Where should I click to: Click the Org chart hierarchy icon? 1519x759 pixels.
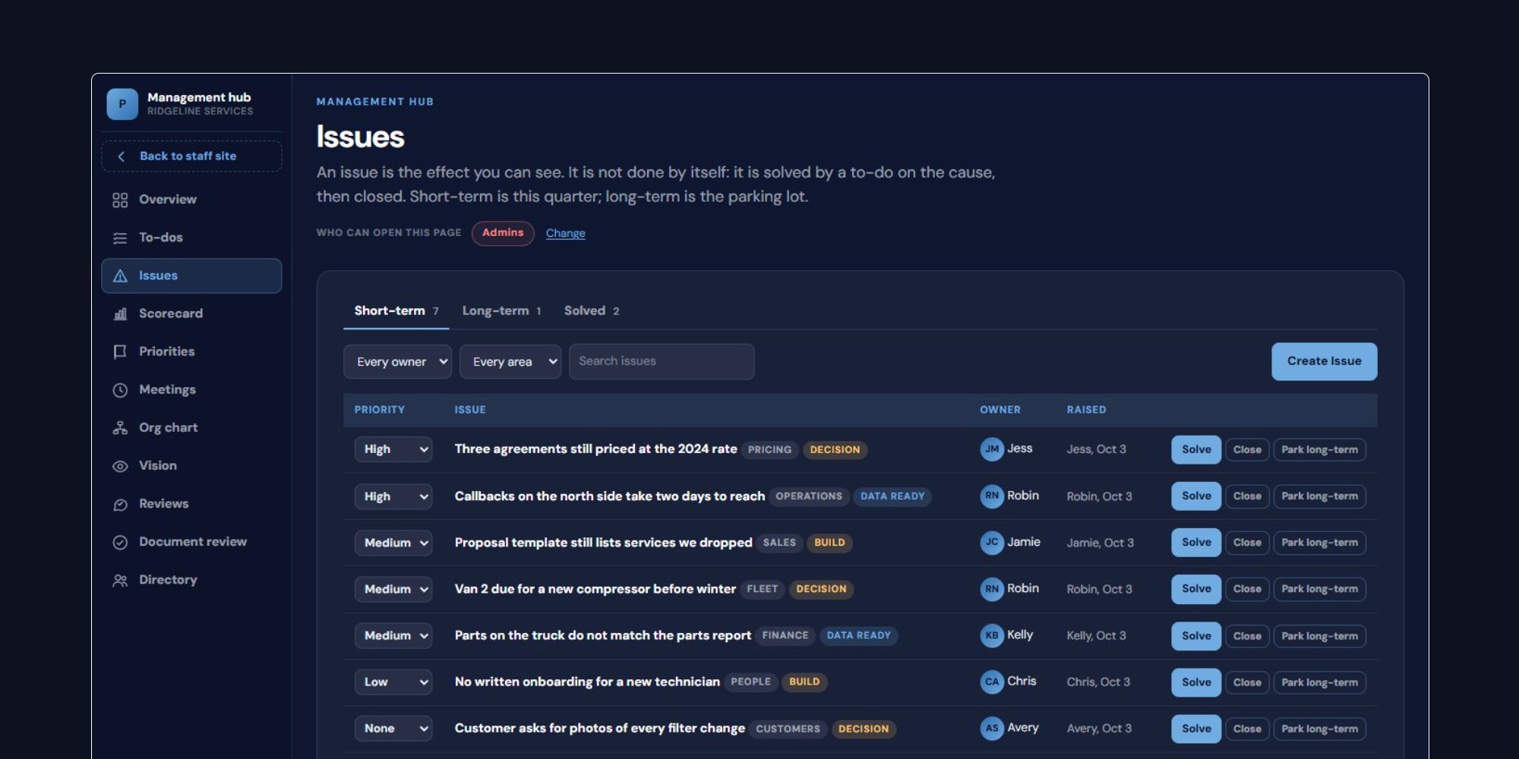tap(120, 428)
